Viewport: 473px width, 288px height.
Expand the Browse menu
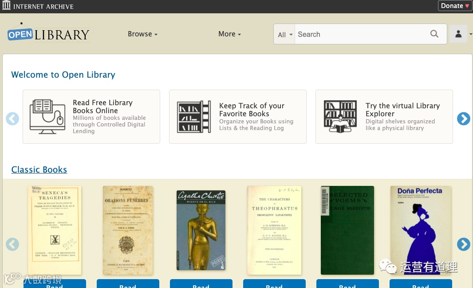click(x=142, y=34)
